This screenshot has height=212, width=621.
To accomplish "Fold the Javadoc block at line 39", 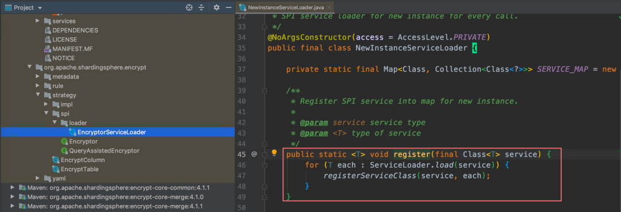I will [x=264, y=91].
